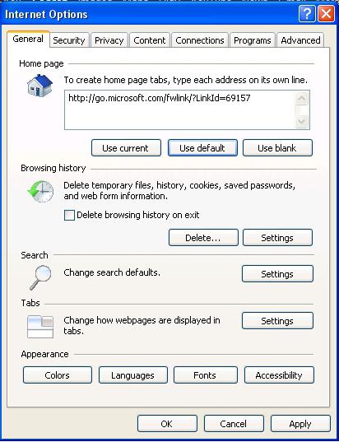Open the Colors appearance dialog

(58, 375)
